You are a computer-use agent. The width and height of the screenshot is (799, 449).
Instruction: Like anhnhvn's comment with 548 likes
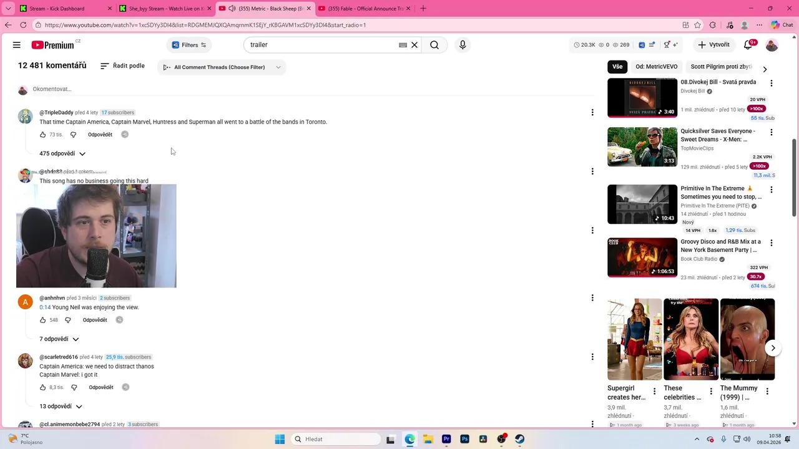coord(42,320)
